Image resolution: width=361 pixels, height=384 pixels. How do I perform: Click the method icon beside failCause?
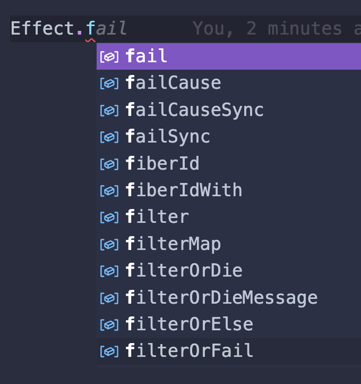pyautogui.click(x=109, y=83)
